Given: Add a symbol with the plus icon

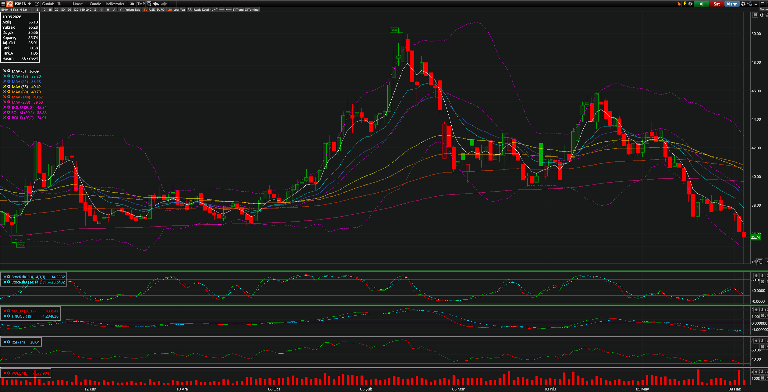Looking at the screenshot, I should click(30, 4).
